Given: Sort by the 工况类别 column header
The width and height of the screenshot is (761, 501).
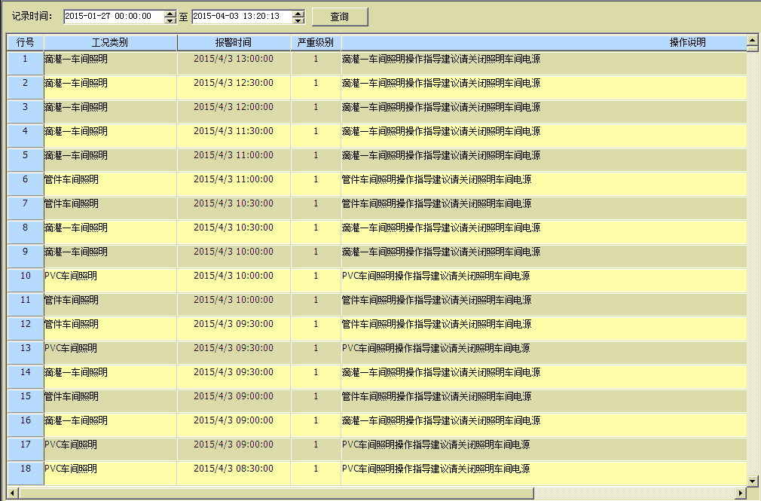Looking at the screenshot, I should (x=110, y=42).
